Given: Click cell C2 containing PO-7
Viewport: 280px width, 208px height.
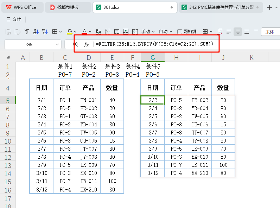Looking at the screenshot, I should pos(65,75).
